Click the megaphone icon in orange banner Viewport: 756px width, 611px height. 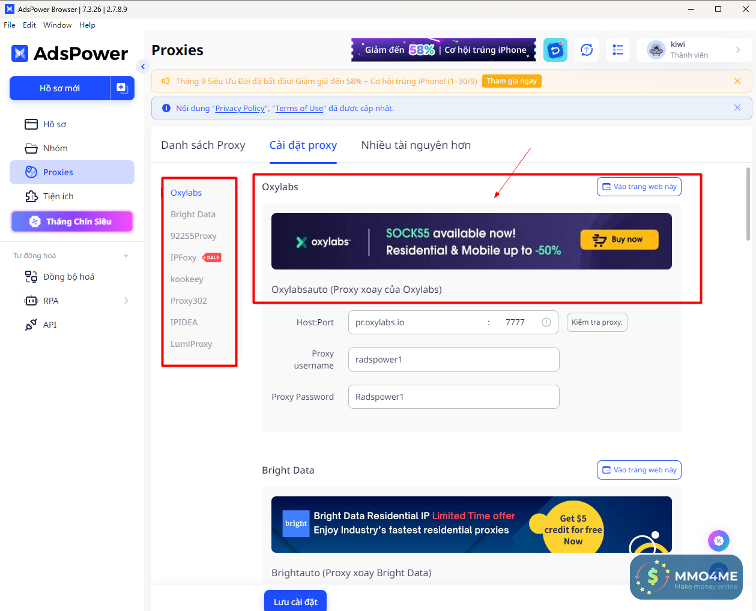coord(166,81)
